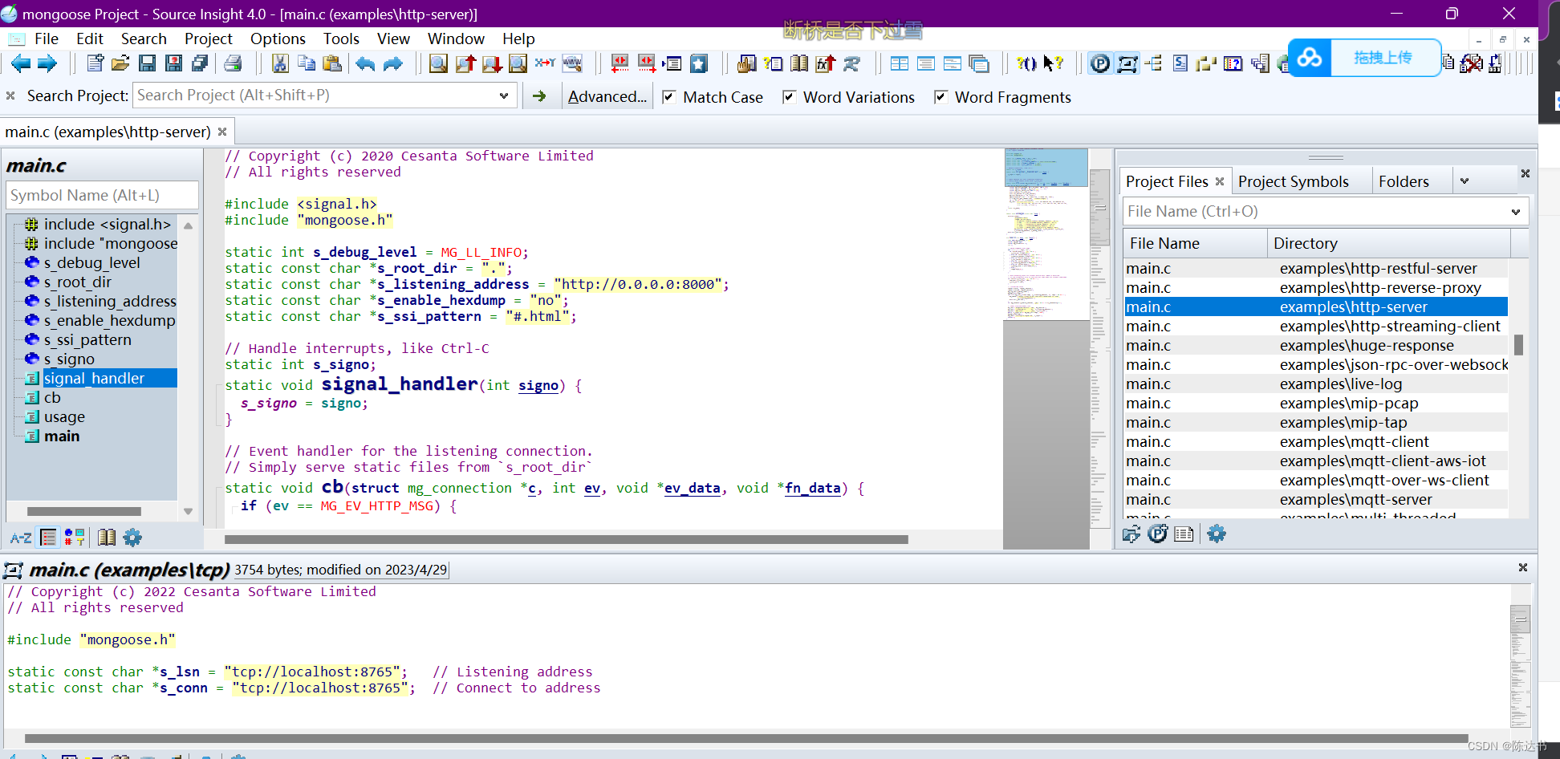Search forward with red down arrow

point(492,63)
